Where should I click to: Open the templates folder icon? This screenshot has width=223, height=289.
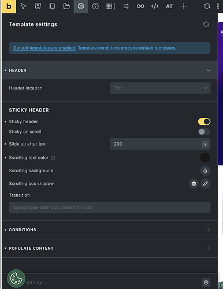point(66,6)
